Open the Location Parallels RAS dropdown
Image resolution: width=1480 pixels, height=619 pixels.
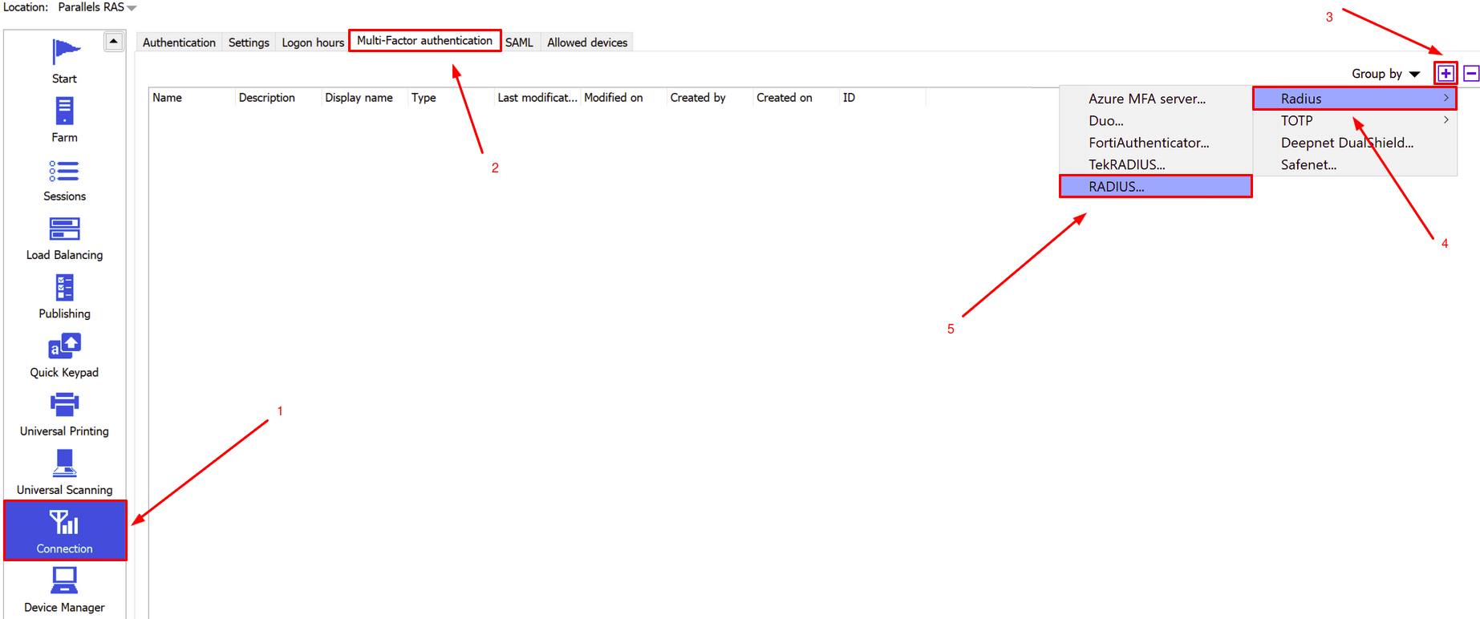(97, 7)
